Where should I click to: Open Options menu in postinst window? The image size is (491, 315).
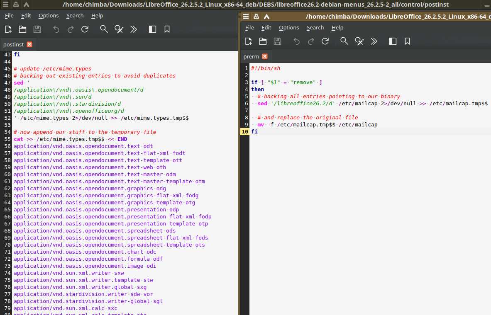pos(49,16)
